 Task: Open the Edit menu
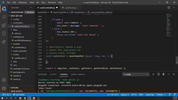click(14, 2)
